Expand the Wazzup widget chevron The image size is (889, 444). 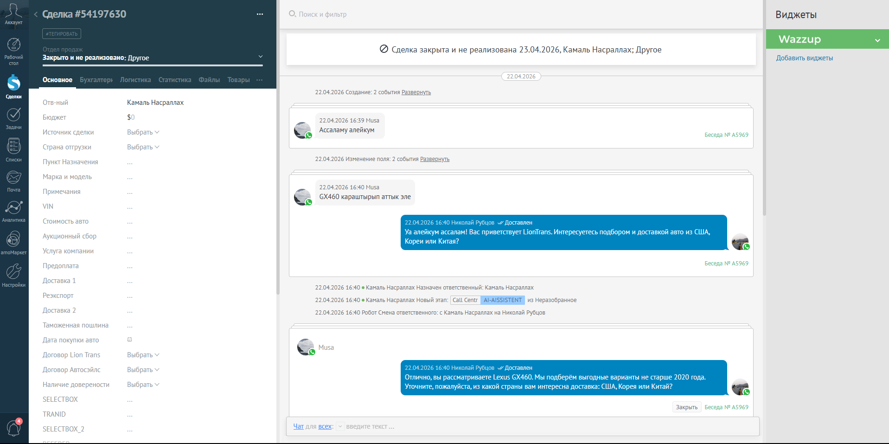(x=877, y=40)
